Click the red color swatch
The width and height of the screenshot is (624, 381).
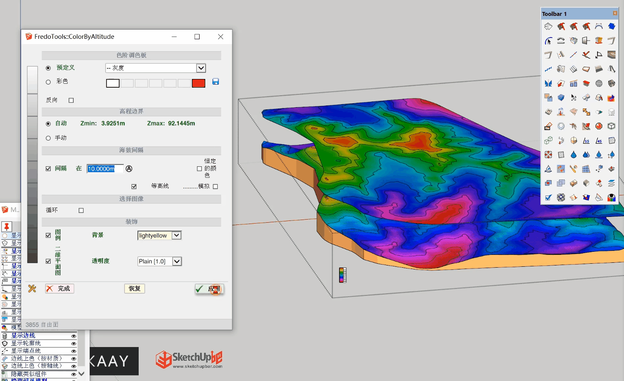coord(198,83)
